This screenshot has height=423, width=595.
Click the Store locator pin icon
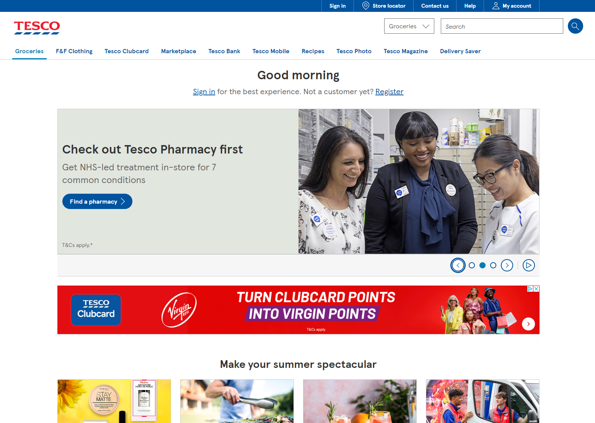pos(365,6)
